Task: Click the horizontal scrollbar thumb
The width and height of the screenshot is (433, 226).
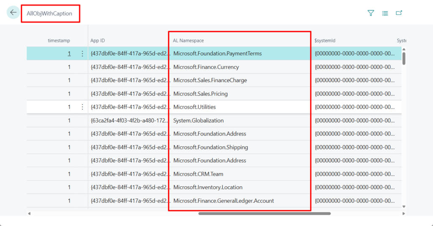Action: (x=264, y=213)
